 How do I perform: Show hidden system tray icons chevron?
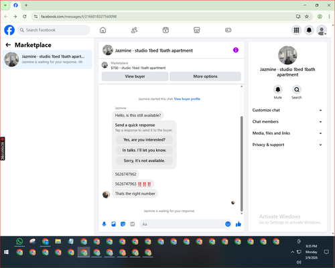(x=292, y=252)
